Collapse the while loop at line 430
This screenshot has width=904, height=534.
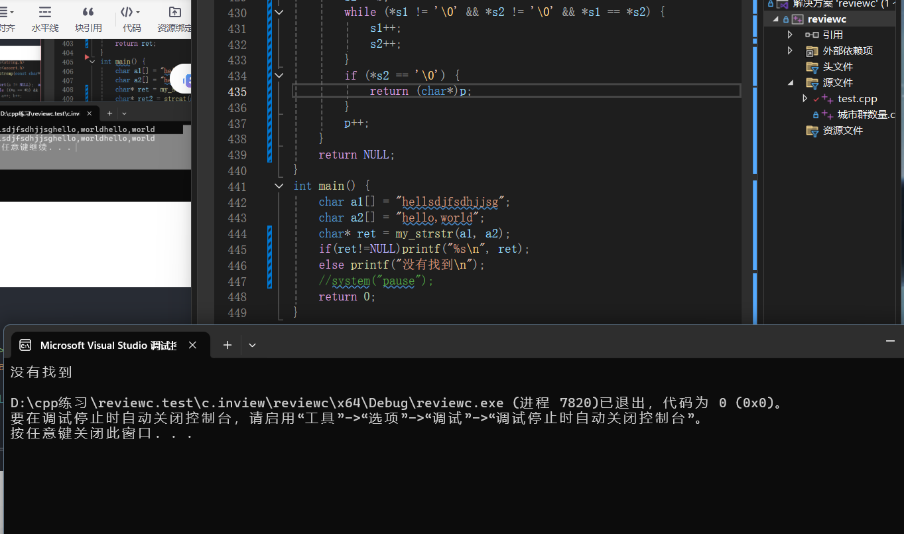[x=279, y=13]
